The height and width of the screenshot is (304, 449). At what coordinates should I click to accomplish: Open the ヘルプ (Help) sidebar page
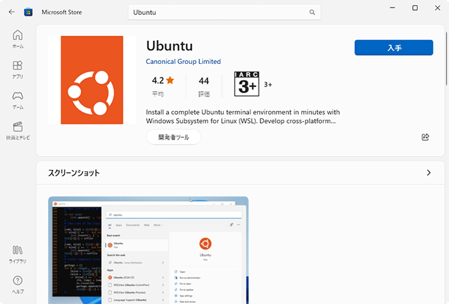coord(18,285)
